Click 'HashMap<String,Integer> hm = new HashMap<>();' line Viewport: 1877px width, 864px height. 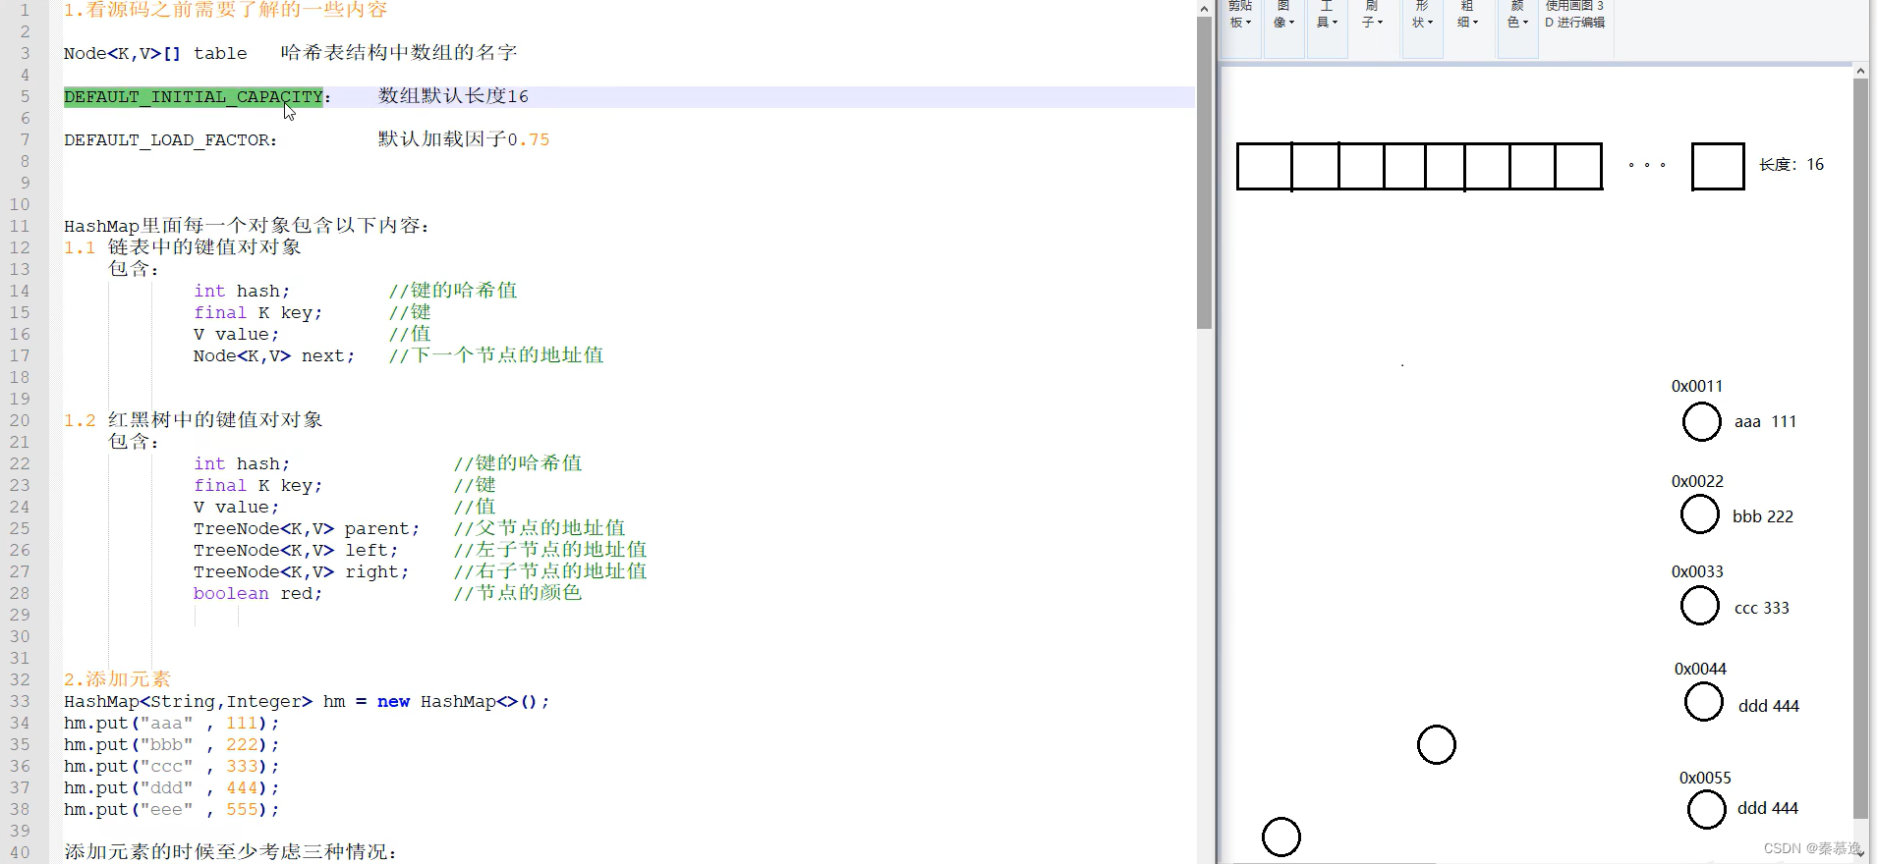coord(307,702)
